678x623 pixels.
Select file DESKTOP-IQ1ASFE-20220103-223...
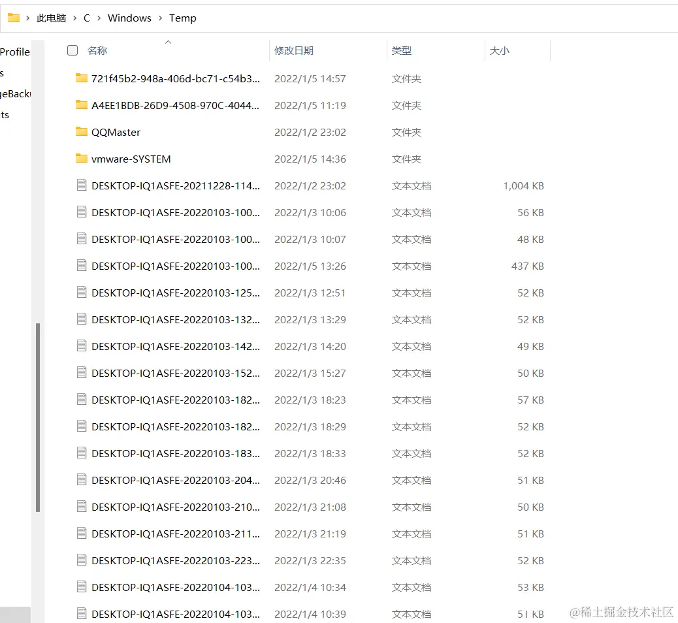coord(176,561)
